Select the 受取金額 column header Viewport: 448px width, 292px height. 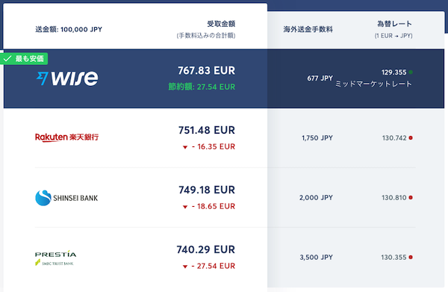click(x=221, y=24)
